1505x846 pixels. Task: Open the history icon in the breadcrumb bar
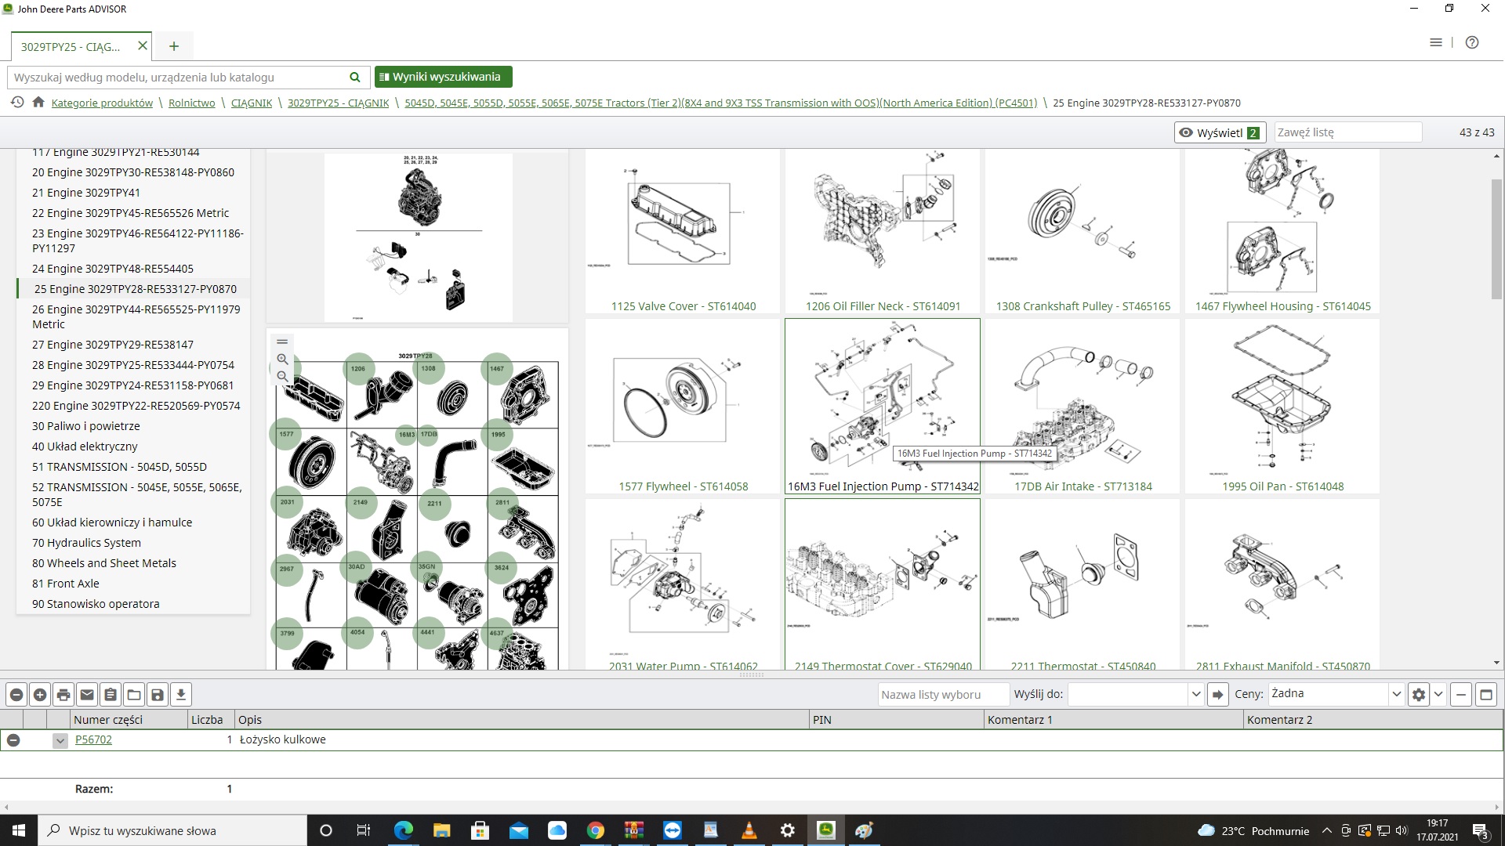click(17, 103)
